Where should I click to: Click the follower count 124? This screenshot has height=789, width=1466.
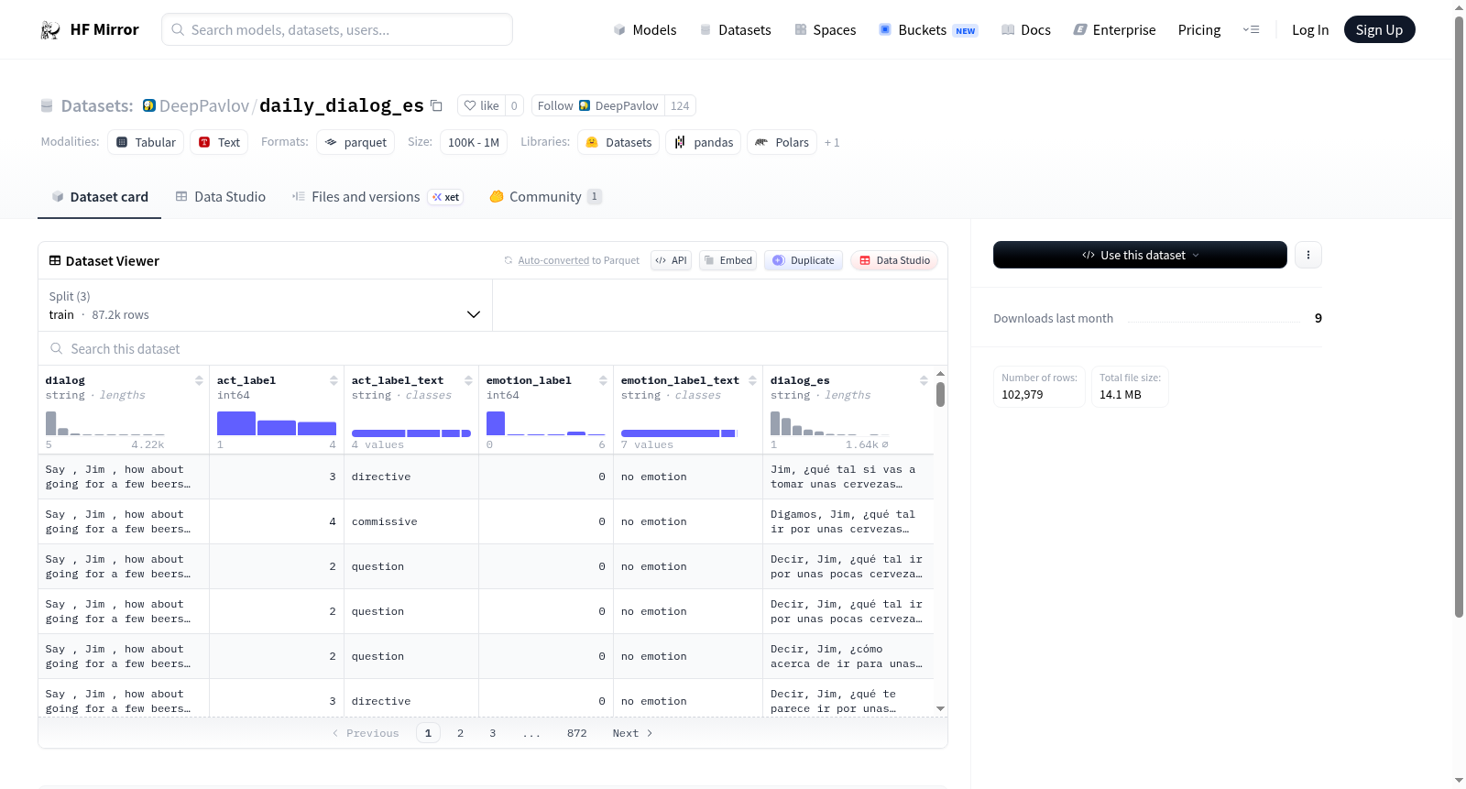(x=680, y=105)
